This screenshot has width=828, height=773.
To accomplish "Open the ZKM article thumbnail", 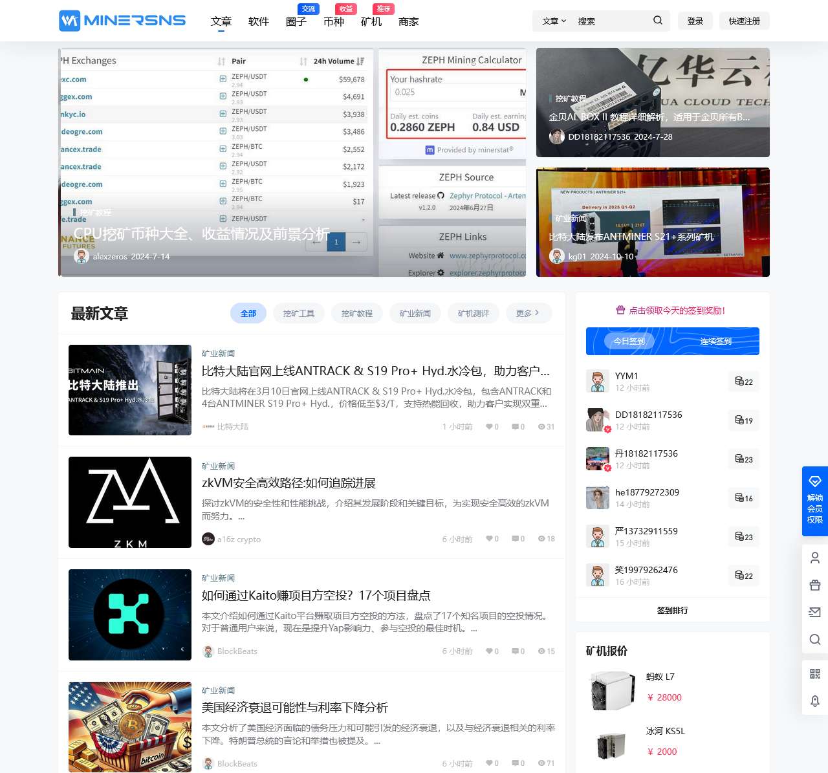I will click(130, 502).
